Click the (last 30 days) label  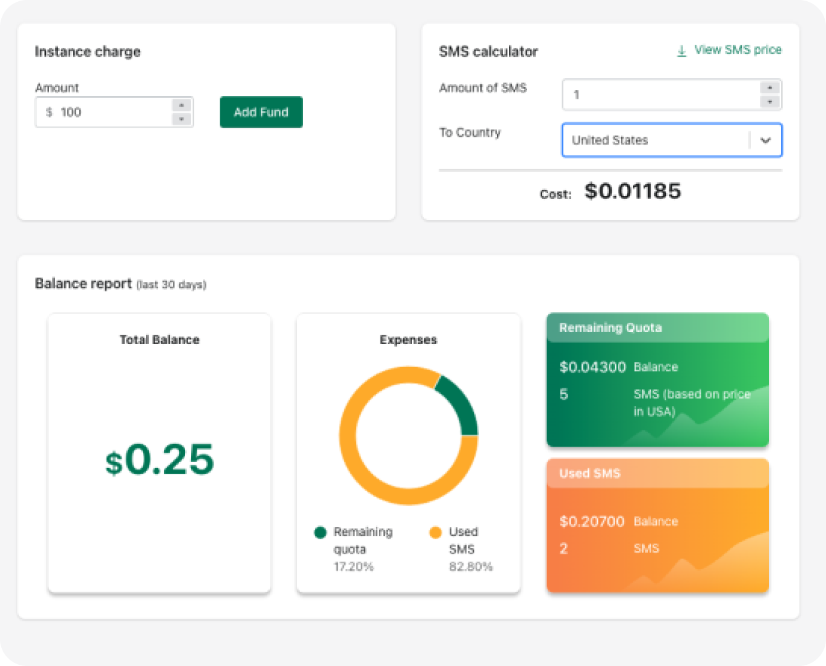click(x=171, y=284)
